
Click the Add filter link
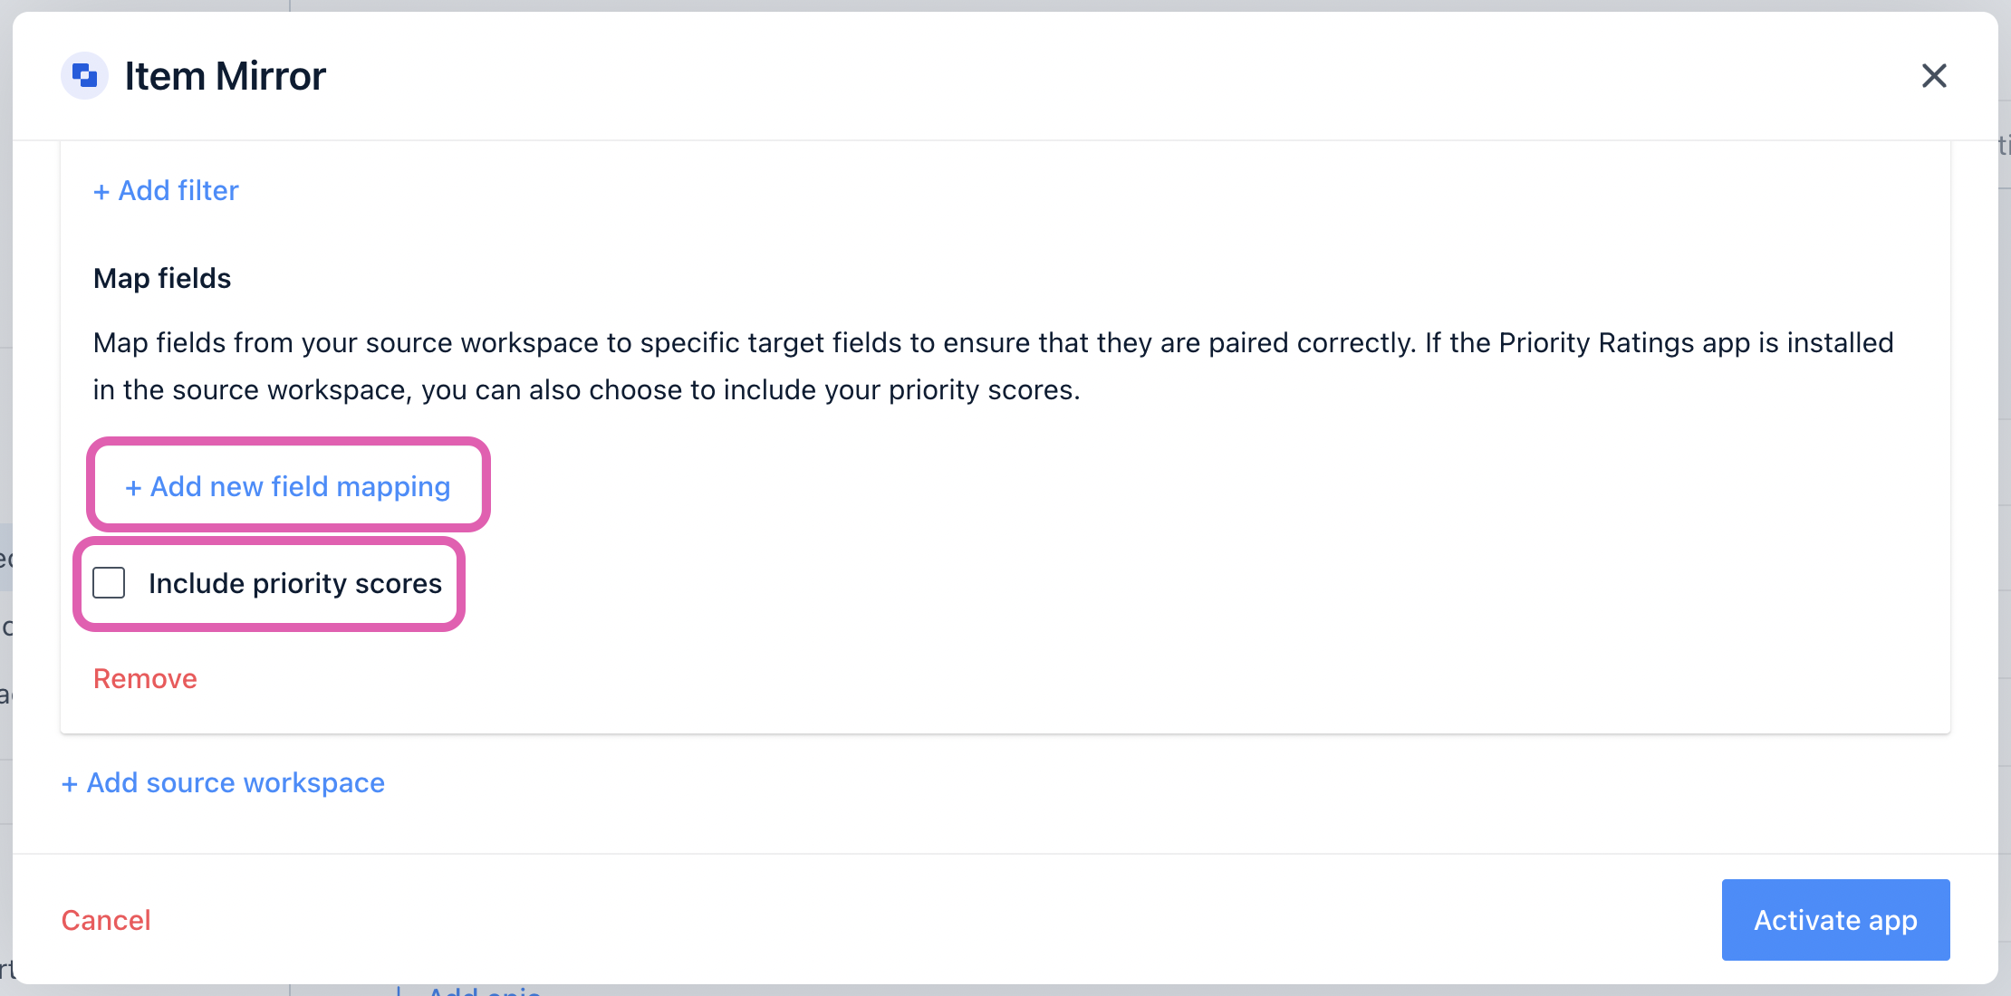[x=166, y=190]
